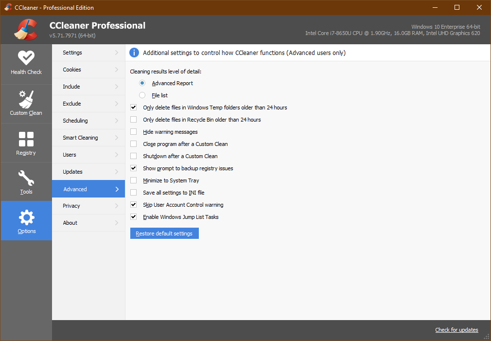
Task: Open Custom Clean via the broom icon
Action: (x=26, y=99)
